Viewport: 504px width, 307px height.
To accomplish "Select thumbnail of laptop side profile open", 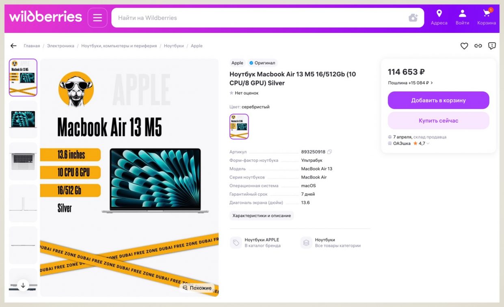I will [x=23, y=203].
